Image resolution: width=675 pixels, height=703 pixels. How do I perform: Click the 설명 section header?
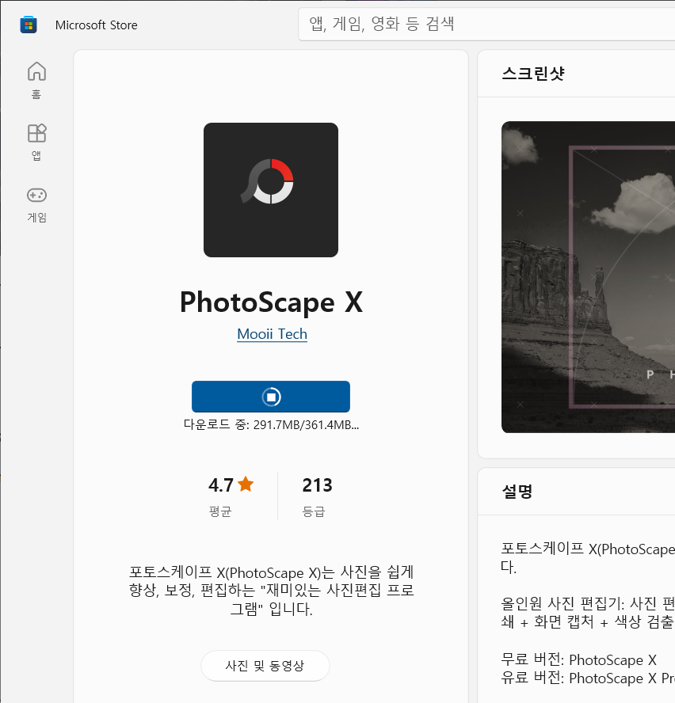click(x=517, y=492)
